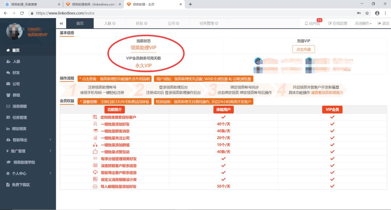Switch to the 人脉 page tab

(108, 24)
